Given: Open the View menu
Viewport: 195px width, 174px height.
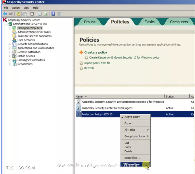Looking at the screenshot, I should [x=26, y=8].
